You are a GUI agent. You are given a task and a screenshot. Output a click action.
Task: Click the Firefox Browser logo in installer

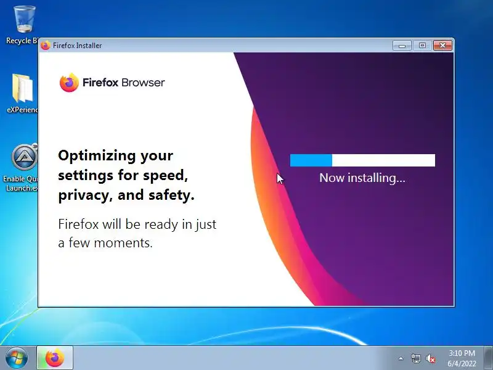tap(112, 83)
